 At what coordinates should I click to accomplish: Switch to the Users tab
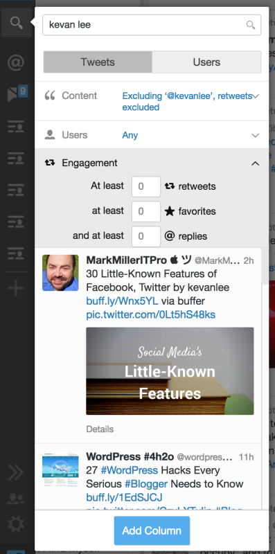(x=206, y=62)
